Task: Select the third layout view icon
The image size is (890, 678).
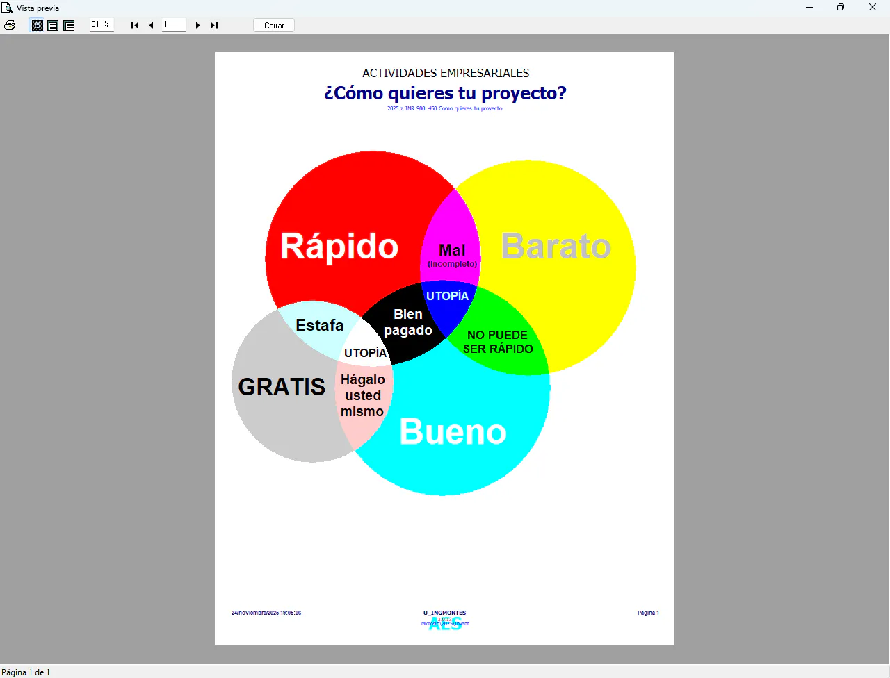Action: pyautogui.click(x=69, y=25)
